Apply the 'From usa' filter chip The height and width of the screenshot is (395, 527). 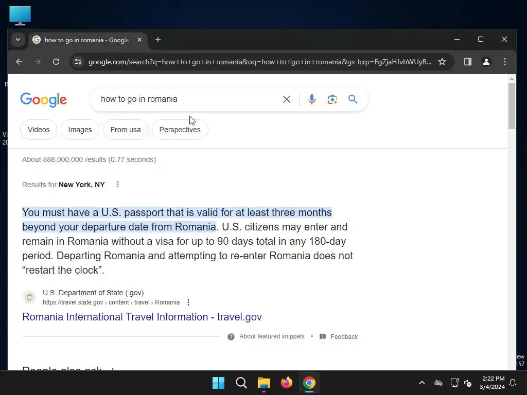pos(126,130)
